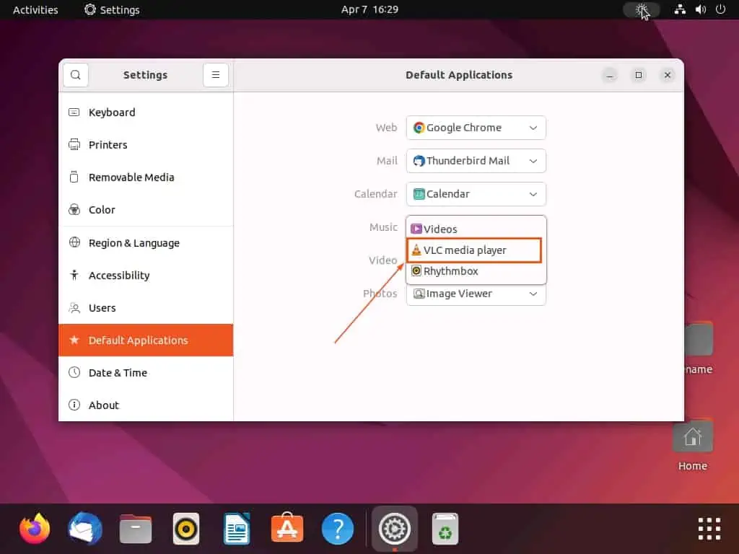This screenshot has height=554, width=739.
Task: Open the Help icon in dock
Action: 338,529
